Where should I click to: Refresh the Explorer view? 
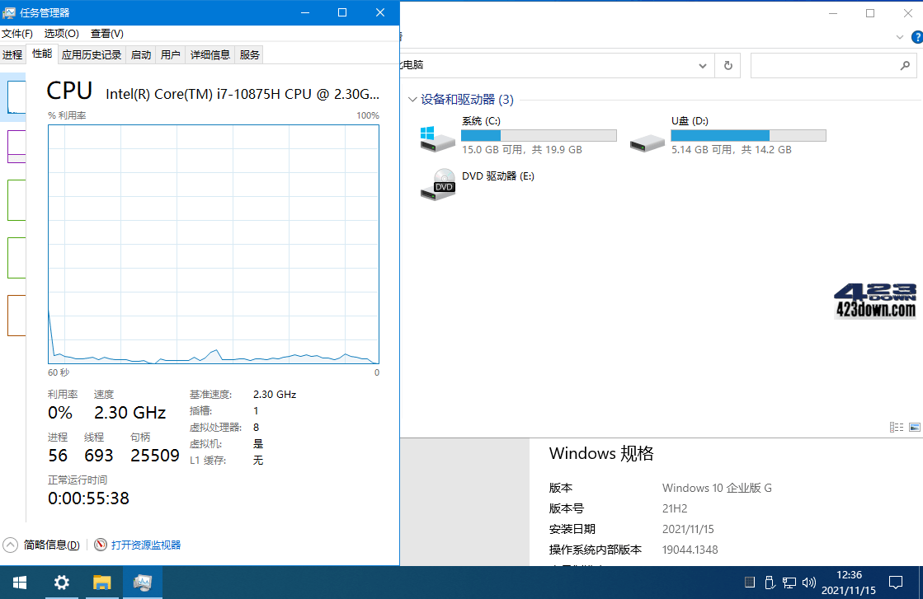tap(728, 65)
